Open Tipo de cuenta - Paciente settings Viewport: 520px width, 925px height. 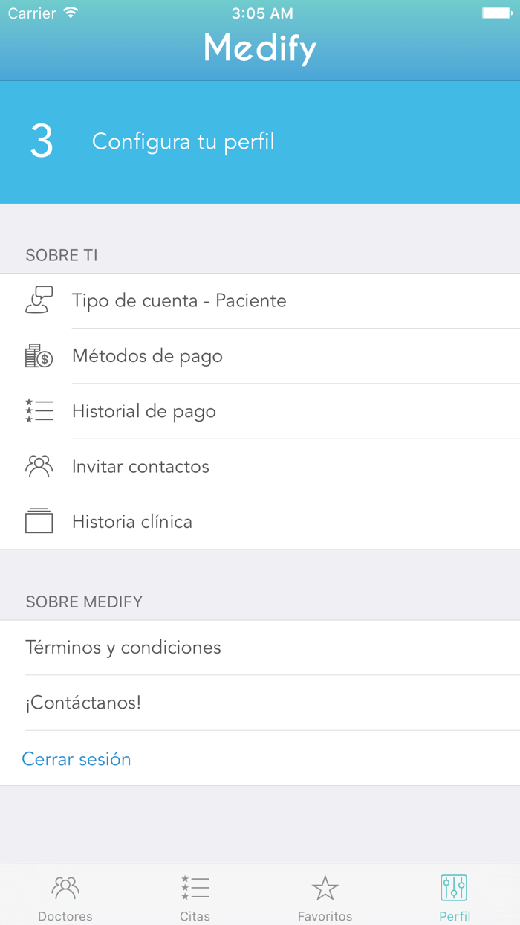point(260,300)
